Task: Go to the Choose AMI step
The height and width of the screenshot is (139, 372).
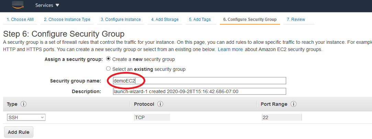Action: tap(20, 20)
